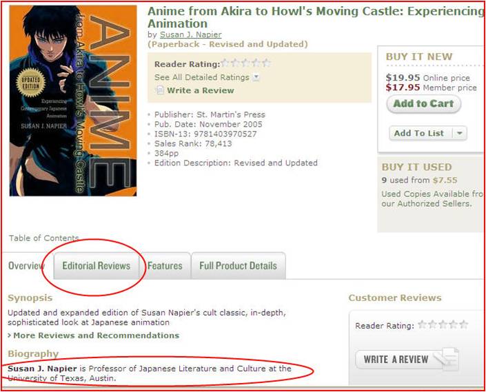The width and height of the screenshot is (486, 392).
Task: Click the last star in the Customer Reviews rating
Action: [463, 324]
